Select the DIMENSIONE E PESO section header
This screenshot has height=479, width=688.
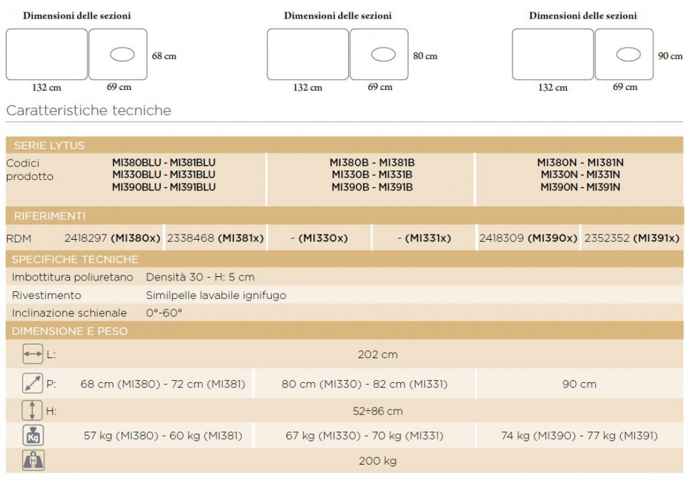[345, 331]
